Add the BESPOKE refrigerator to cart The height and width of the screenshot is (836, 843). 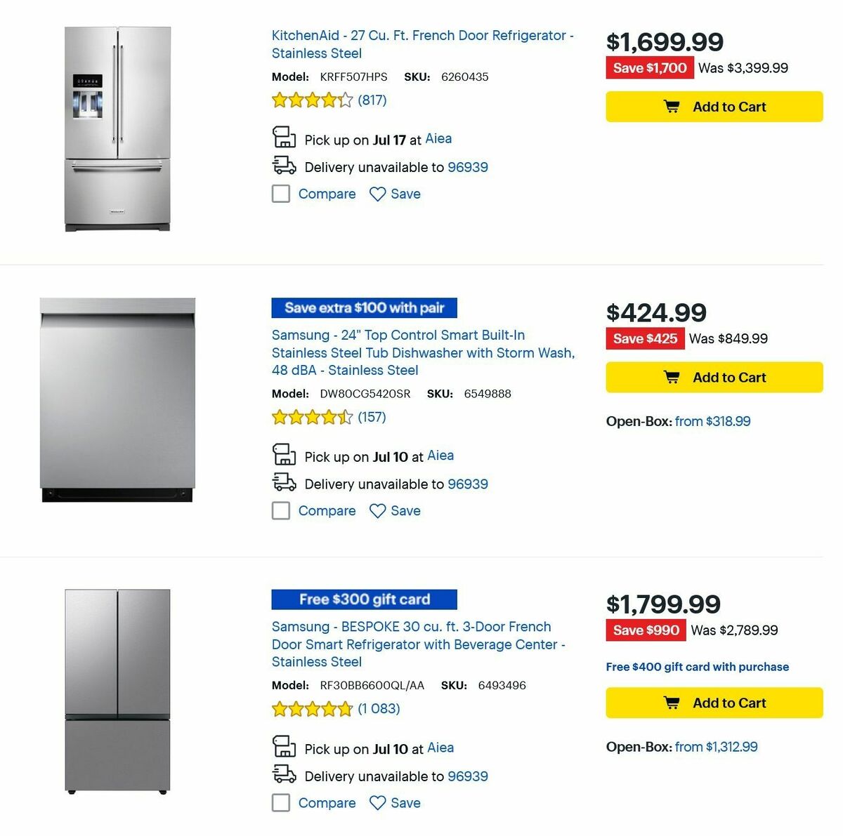coord(714,703)
